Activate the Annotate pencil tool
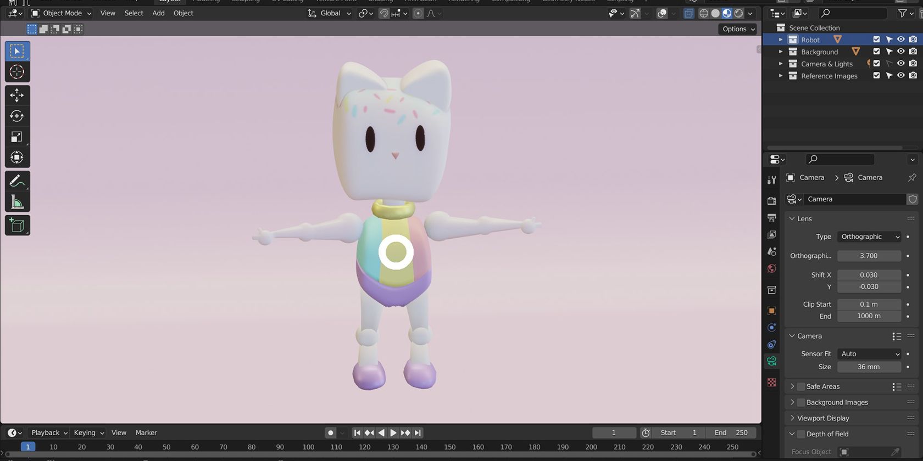This screenshot has width=923, height=461. pyautogui.click(x=17, y=181)
